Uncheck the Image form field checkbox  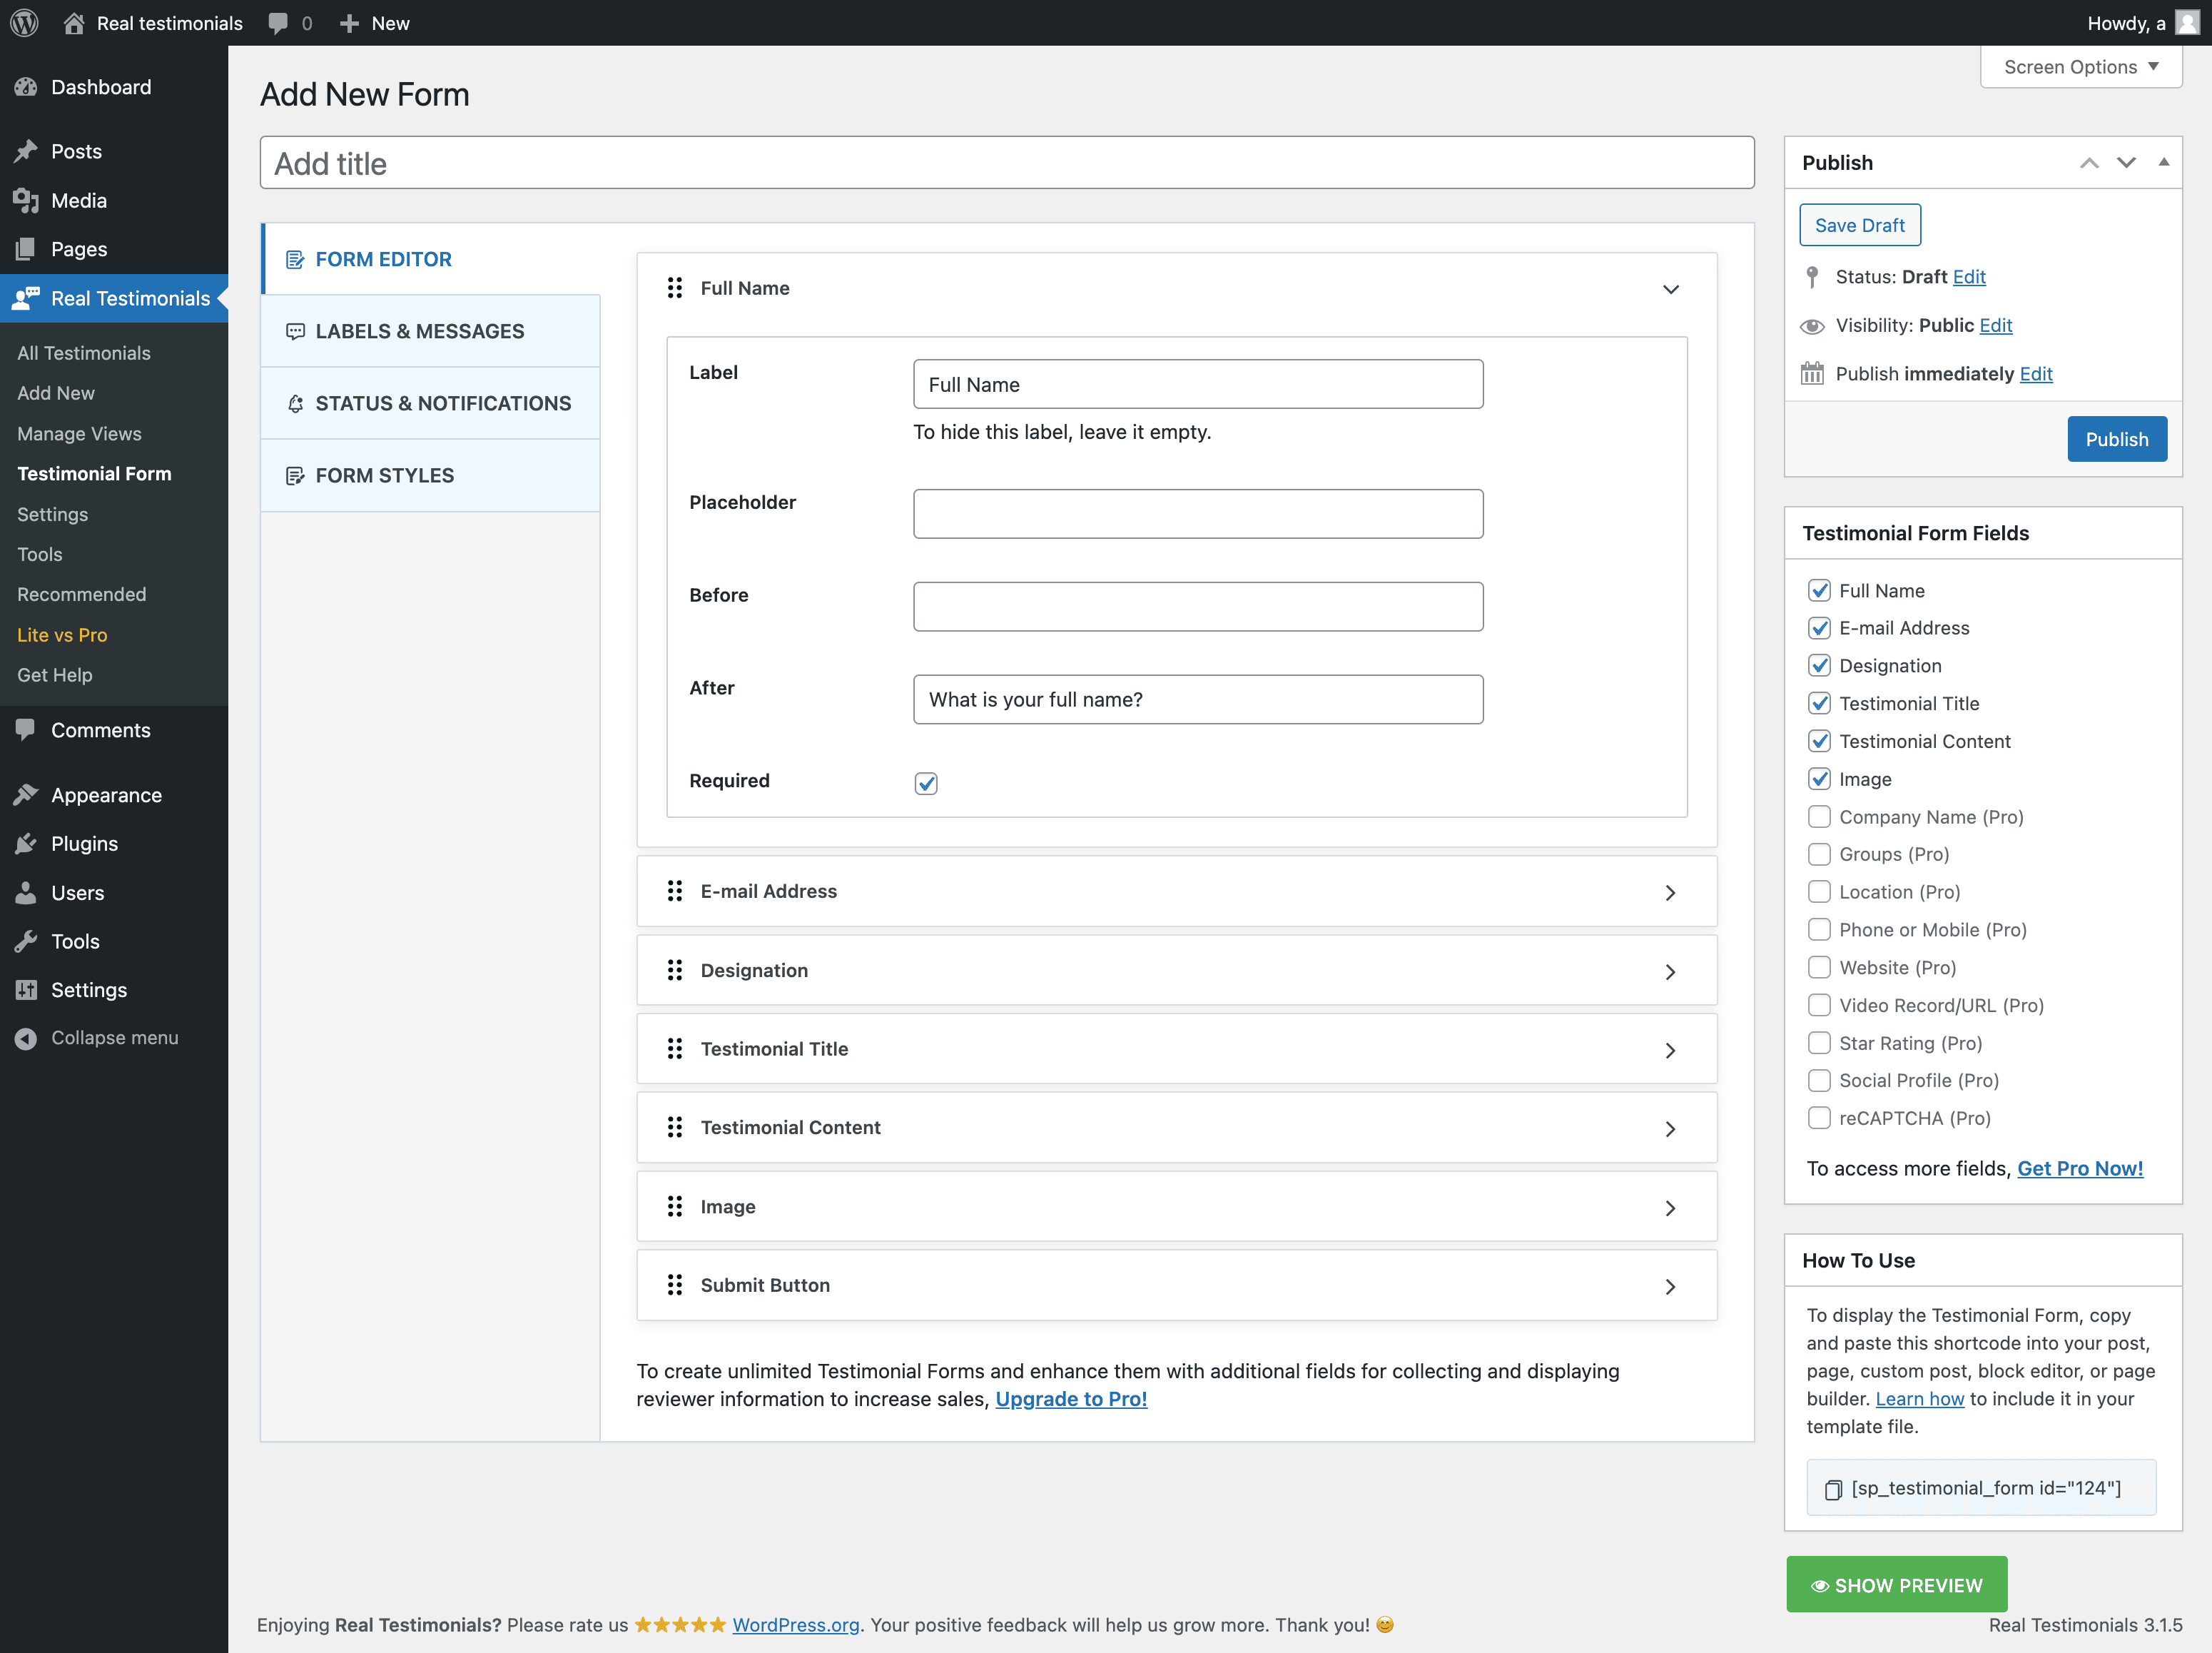point(1819,779)
